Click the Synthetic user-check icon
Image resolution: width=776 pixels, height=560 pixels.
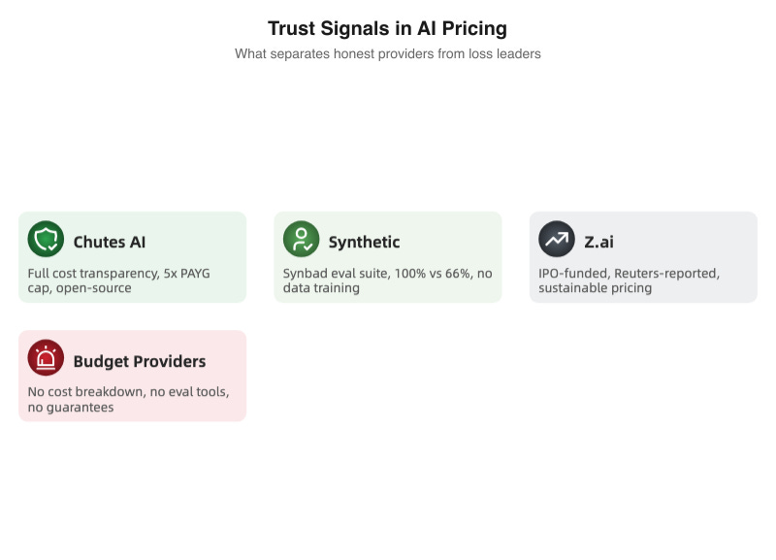coord(301,239)
